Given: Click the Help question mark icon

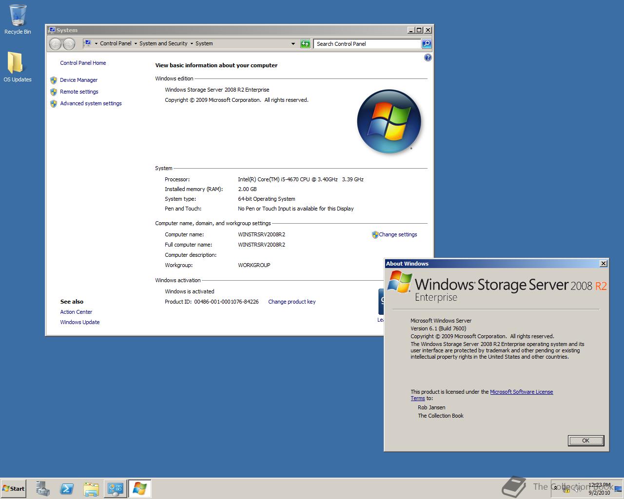Looking at the screenshot, I should 428,57.
